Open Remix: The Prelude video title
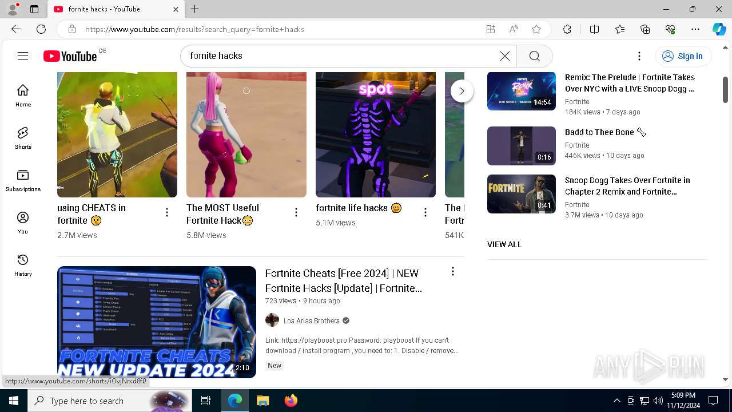 click(630, 83)
